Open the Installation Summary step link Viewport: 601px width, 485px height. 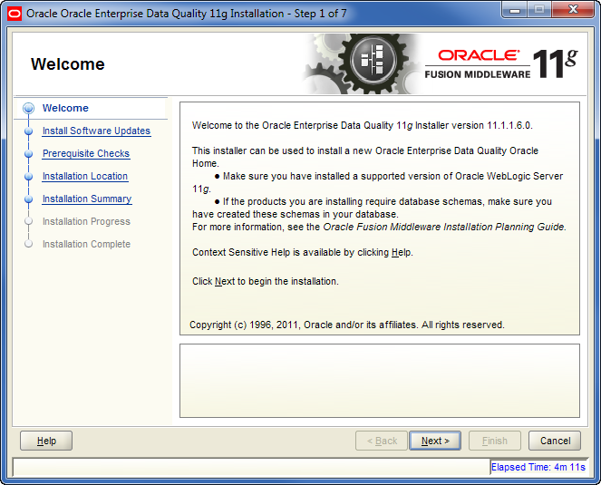click(x=87, y=199)
